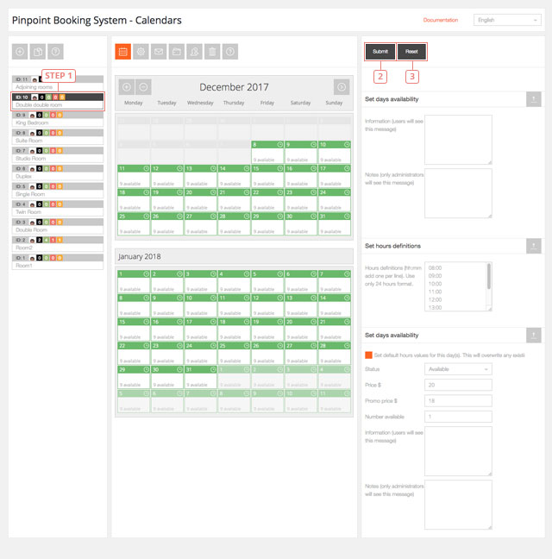
Task: Open the English language dropdown
Action: point(507,20)
